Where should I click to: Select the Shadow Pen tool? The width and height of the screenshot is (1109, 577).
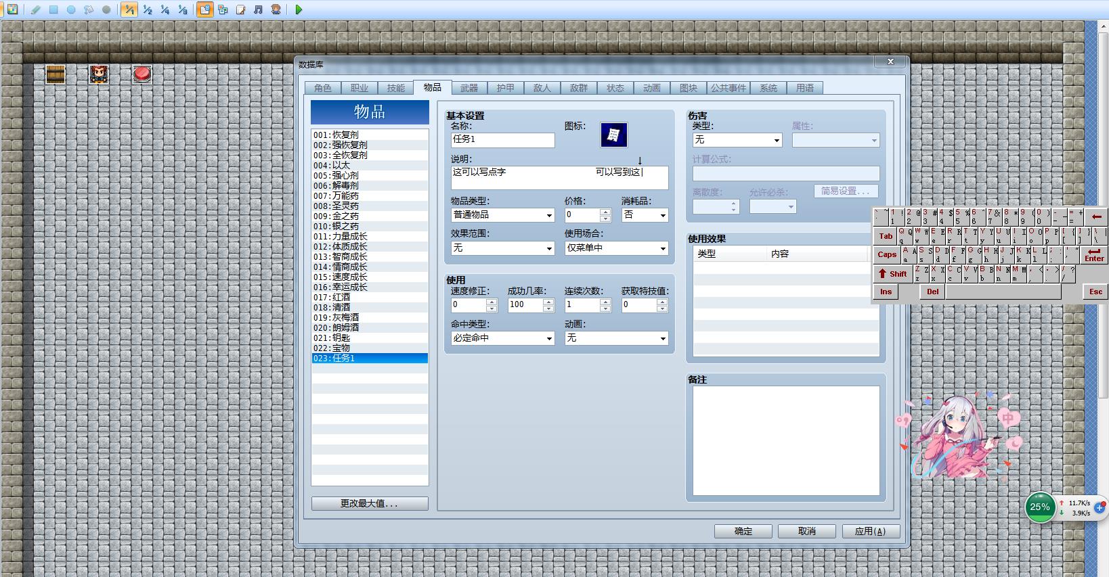point(106,9)
